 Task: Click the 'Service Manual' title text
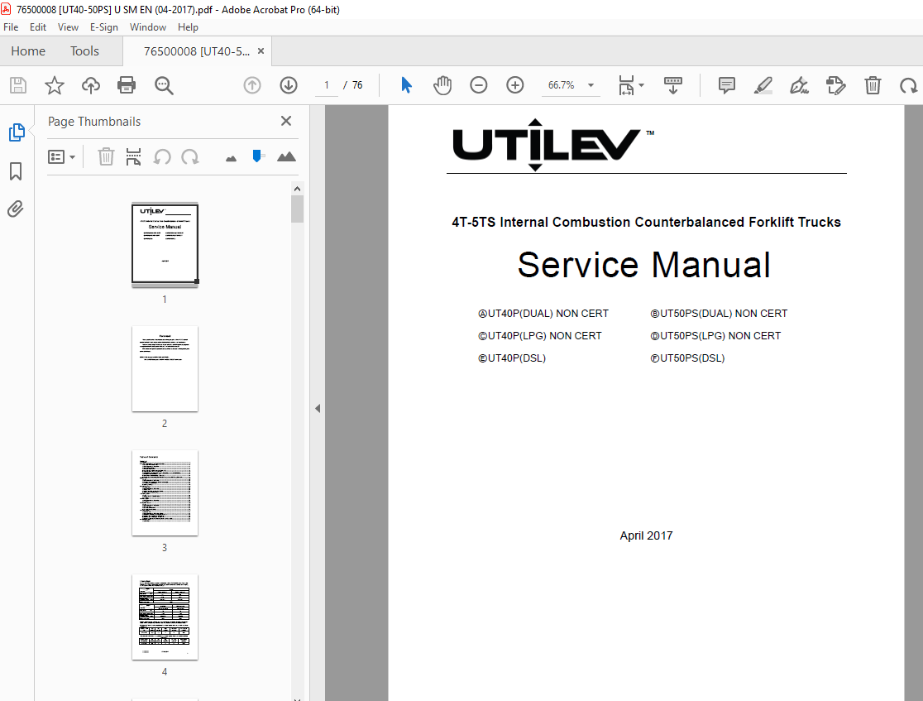point(644,265)
